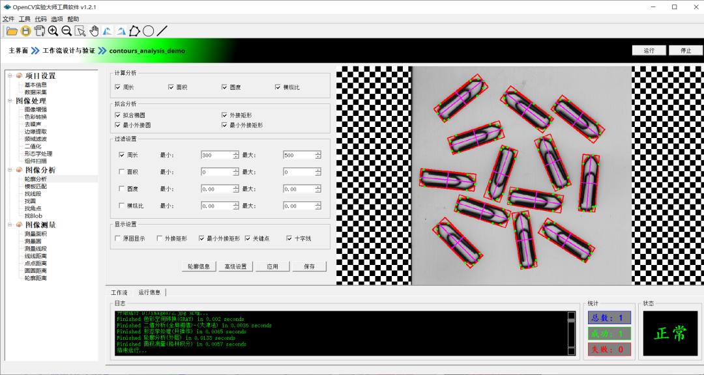Click the export PDF toolbar icon

(x=40, y=31)
